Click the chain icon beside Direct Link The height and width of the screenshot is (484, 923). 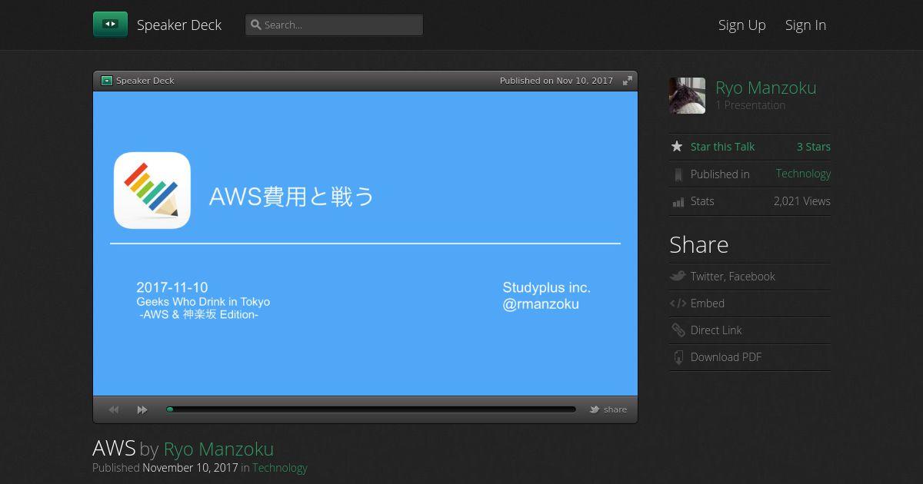click(x=678, y=330)
